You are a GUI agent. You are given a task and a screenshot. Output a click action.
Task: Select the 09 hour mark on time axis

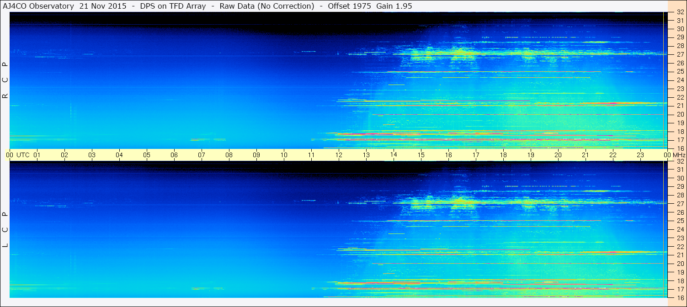[256, 155]
